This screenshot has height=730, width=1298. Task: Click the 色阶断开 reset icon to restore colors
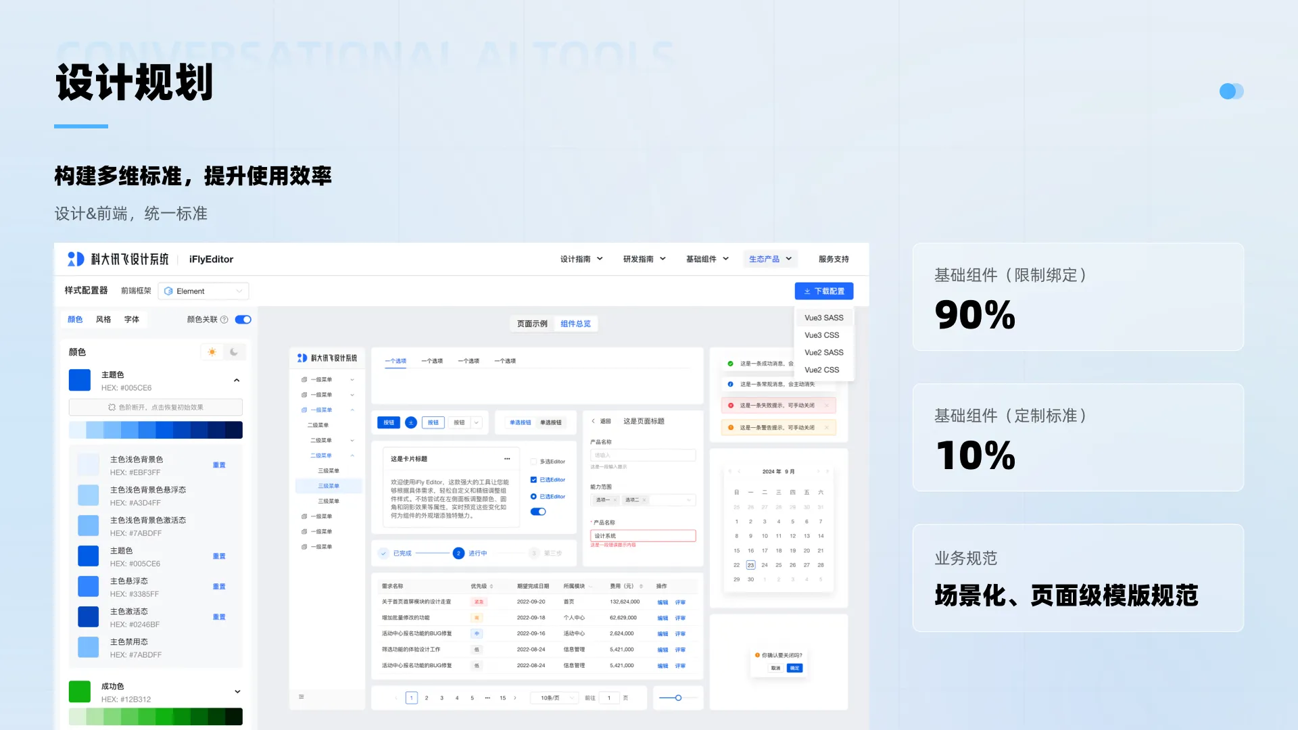[x=113, y=407]
